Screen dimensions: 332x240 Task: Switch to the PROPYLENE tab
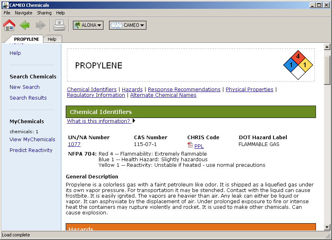(26, 39)
